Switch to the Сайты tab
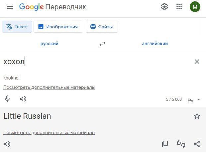 [102, 27]
